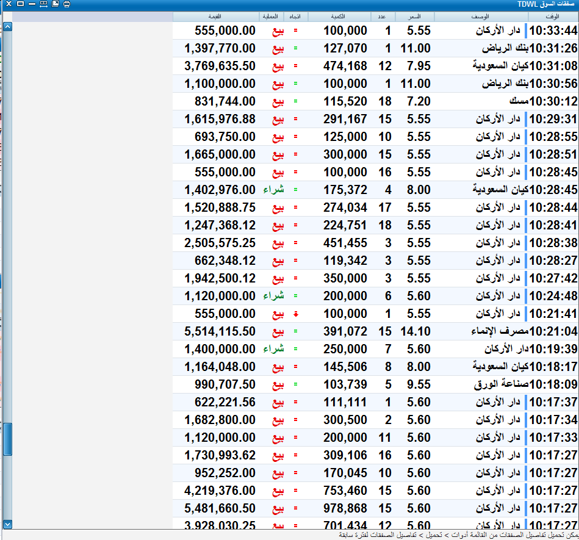This screenshot has width=579, height=540.
Task: Sort by the الكمية column header
Action: coord(339,16)
